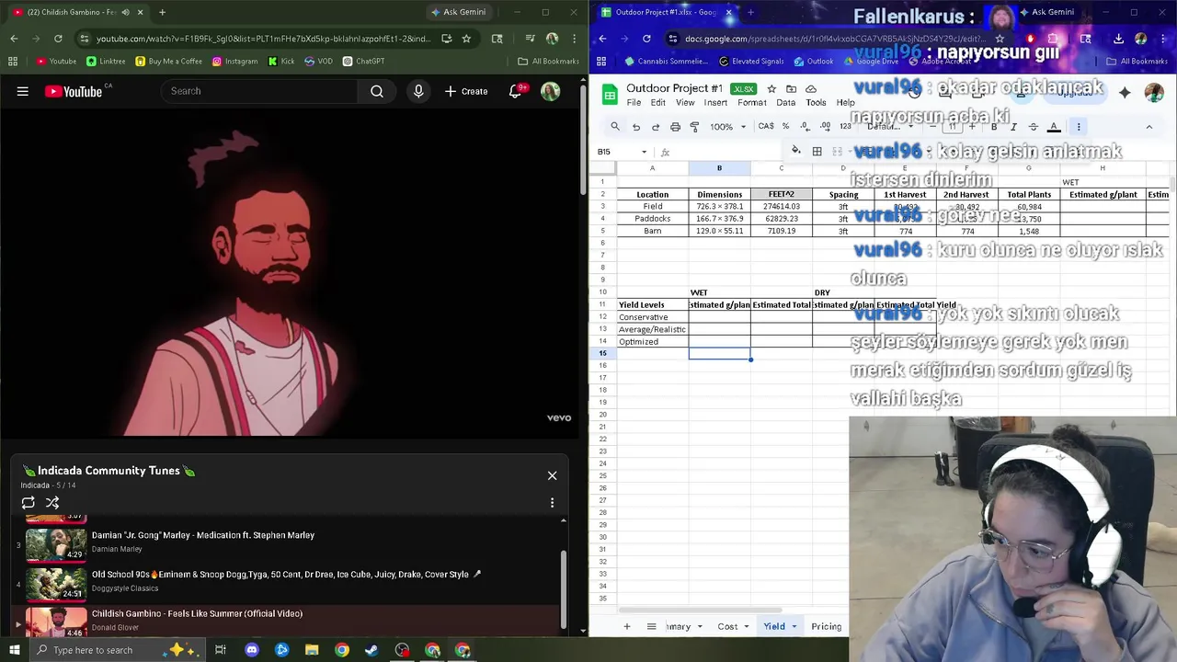1177x662 pixels.
Task: Open the text color picker
Action: [x=1054, y=127]
